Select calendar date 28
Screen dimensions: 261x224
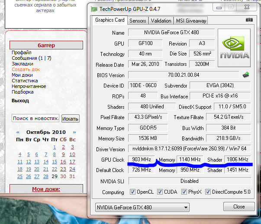click(x=46, y=176)
